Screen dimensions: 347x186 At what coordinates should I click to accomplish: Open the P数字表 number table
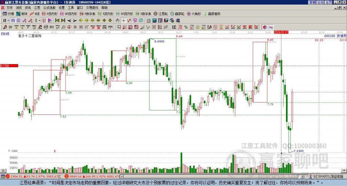pyautogui.click(x=88, y=14)
